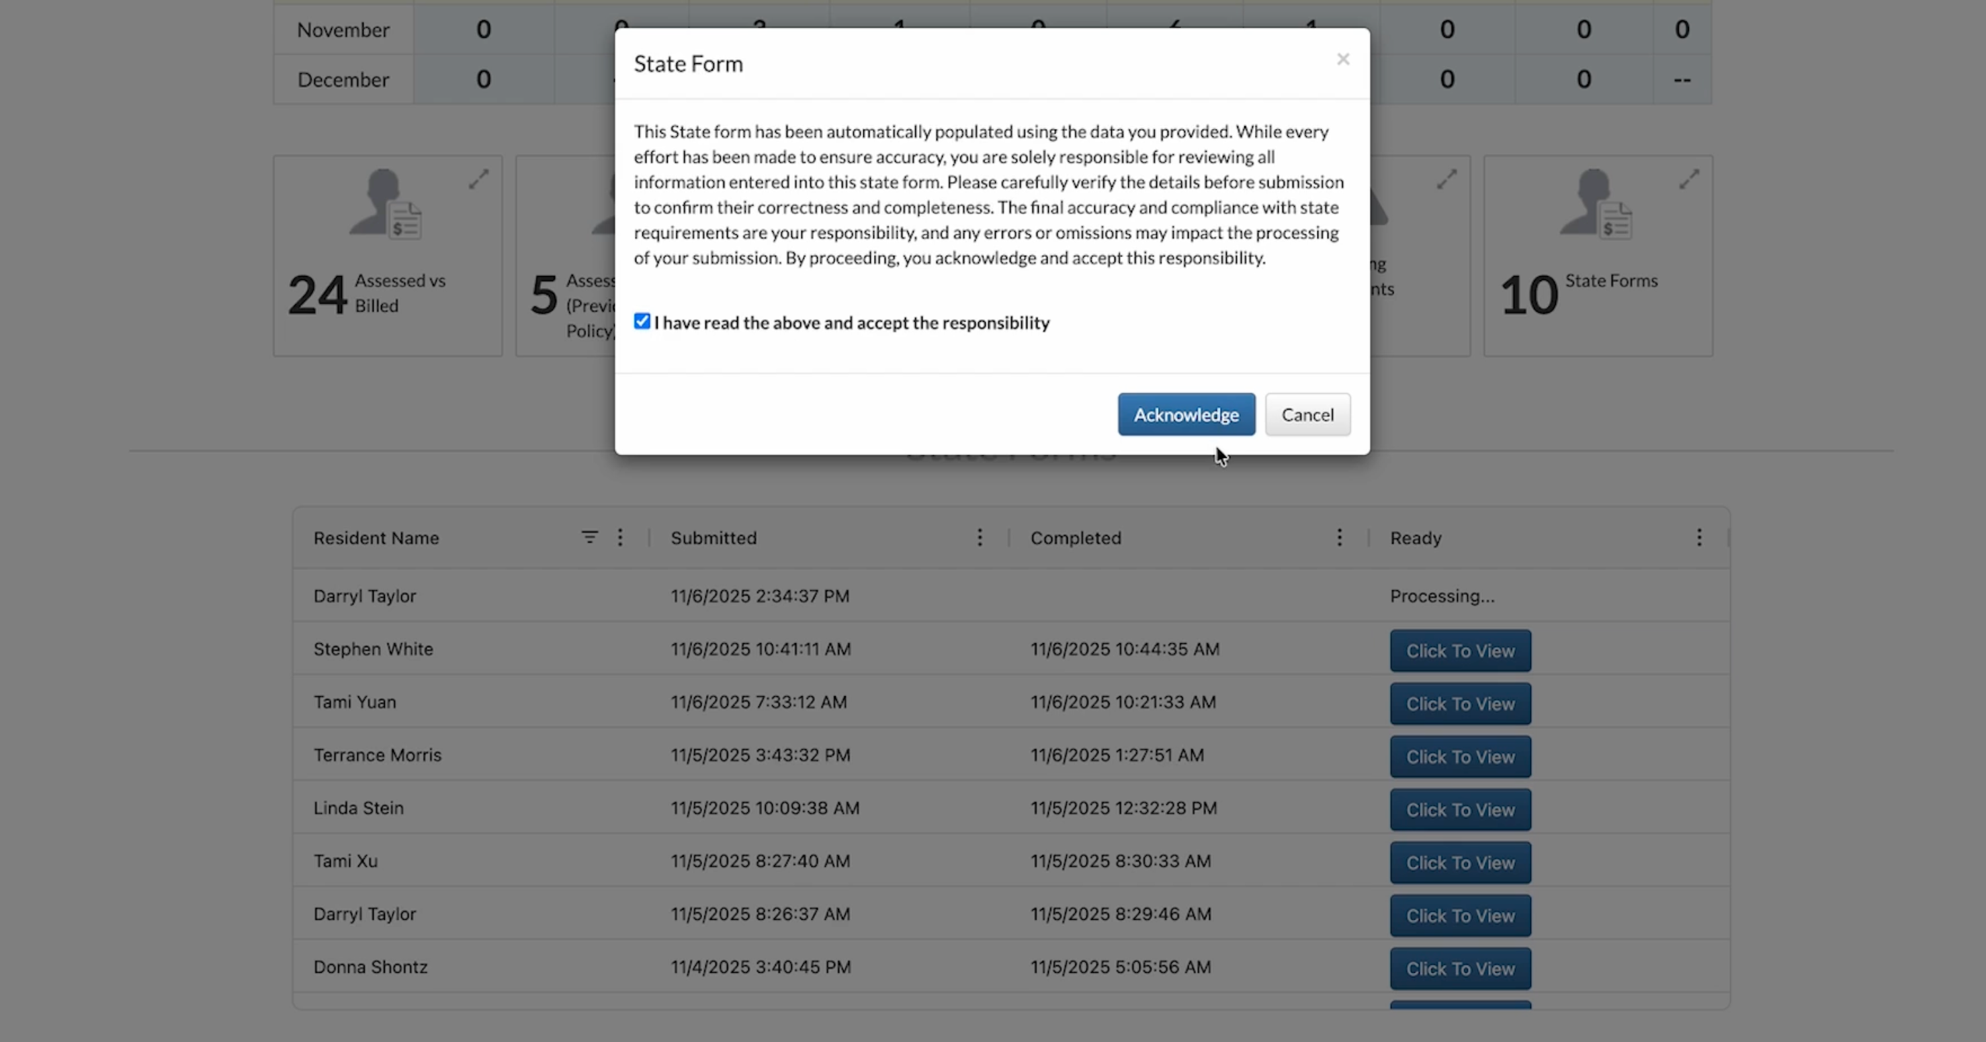The height and width of the screenshot is (1042, 1986).
Task: Open Submitted column options menu
Action: tap(979, 537)
